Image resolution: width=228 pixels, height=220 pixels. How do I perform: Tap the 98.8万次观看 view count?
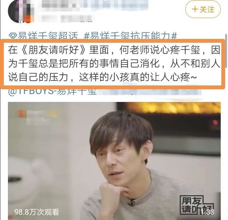pyautogui.click(x=37, y=212)
